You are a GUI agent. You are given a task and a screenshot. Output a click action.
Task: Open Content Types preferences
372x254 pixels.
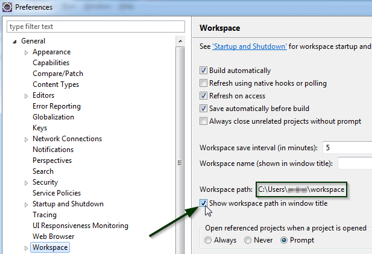[55, 84]
